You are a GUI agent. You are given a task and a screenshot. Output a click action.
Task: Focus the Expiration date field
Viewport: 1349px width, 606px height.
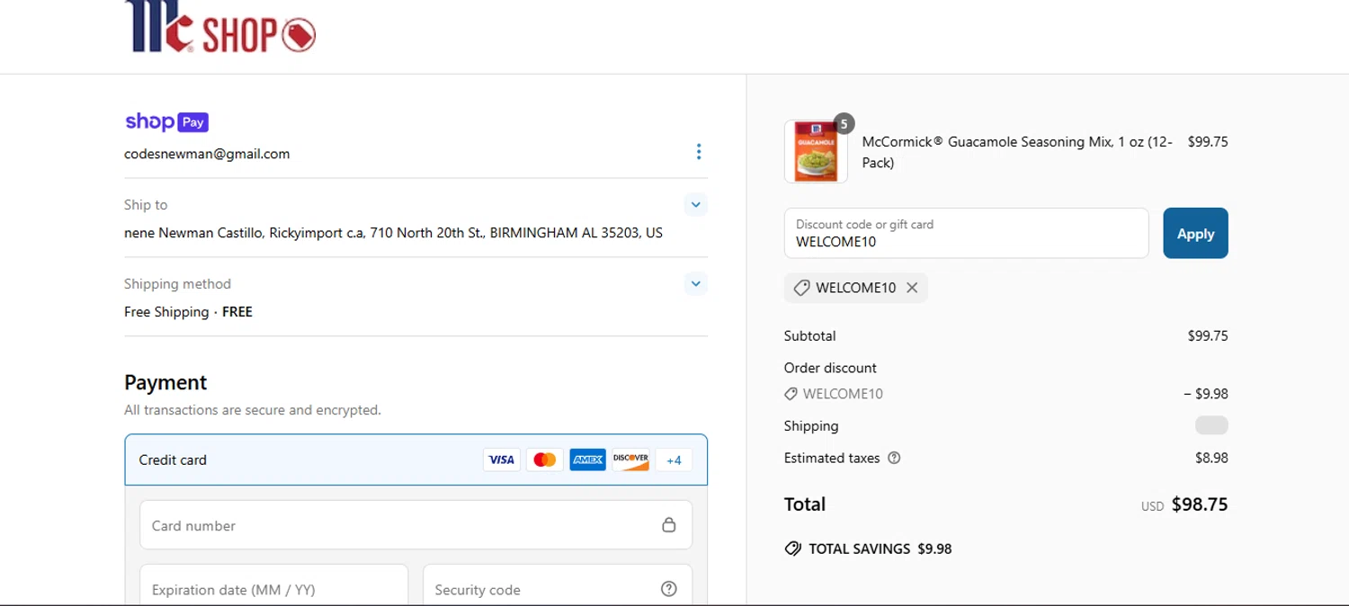point(273,585)
